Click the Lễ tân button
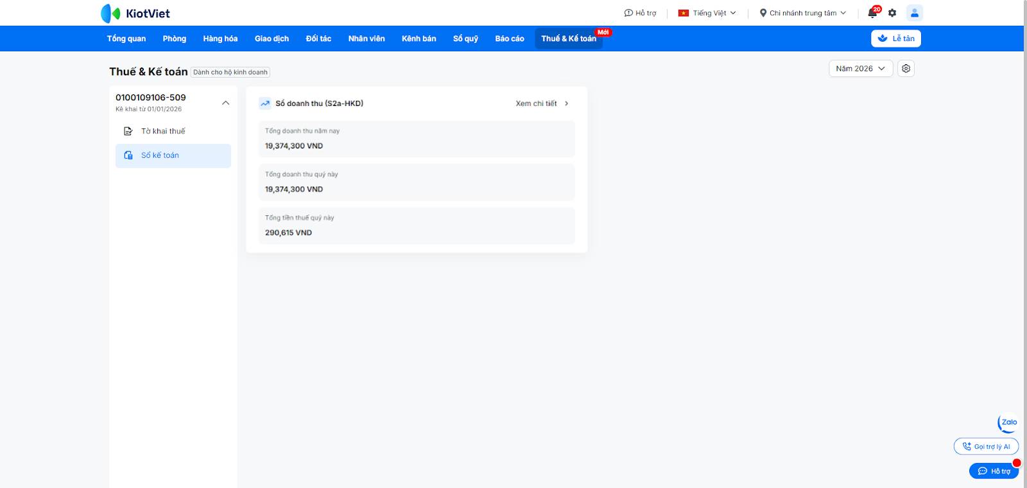 [896, 39]
